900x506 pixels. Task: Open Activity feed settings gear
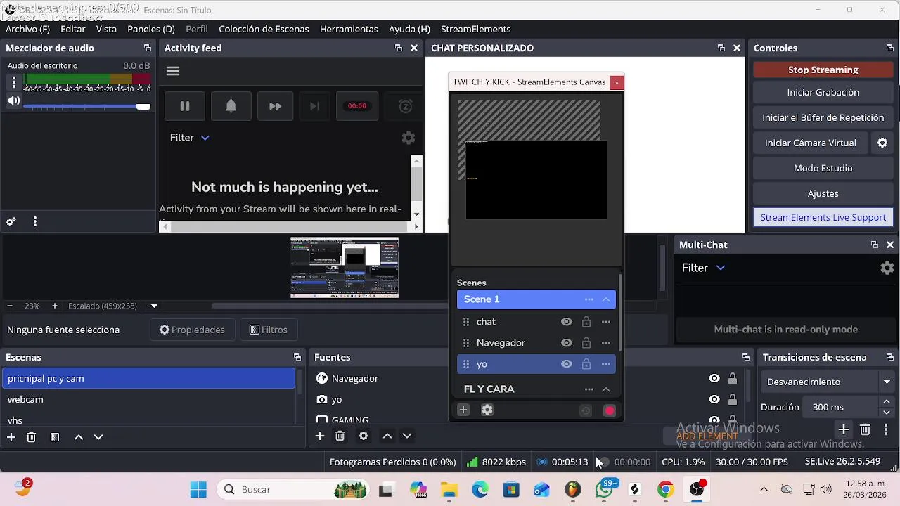pos(409,138)
